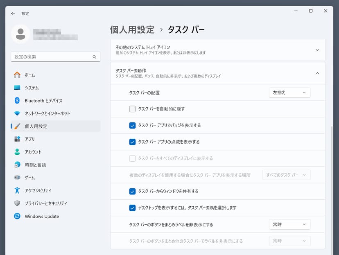Screen dimensions: 339x255
Task: Open the タスク バーの配置 dropdown
Action: [289, 93]
